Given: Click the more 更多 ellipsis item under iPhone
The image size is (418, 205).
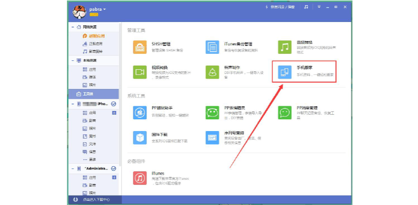Looking at the screenshot, I should point(89,160).
